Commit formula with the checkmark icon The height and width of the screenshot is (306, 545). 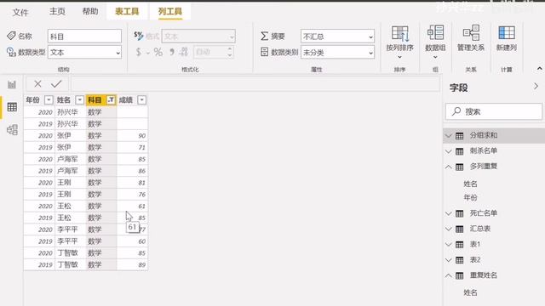click(56, 83)
